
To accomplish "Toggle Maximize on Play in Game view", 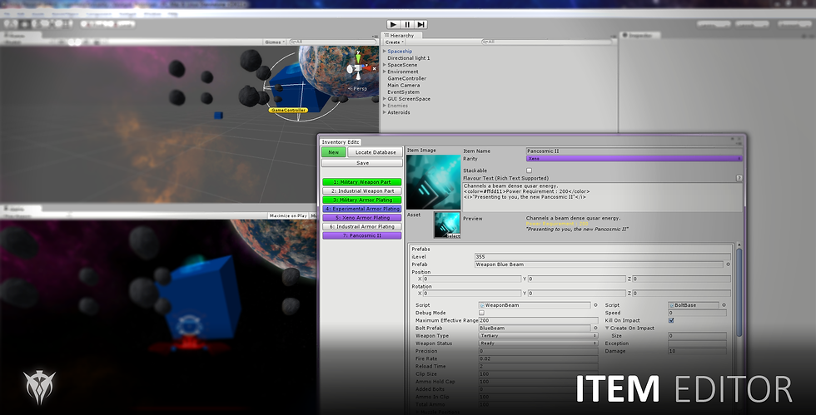I will pyautogui.click(x=288, y=216).
